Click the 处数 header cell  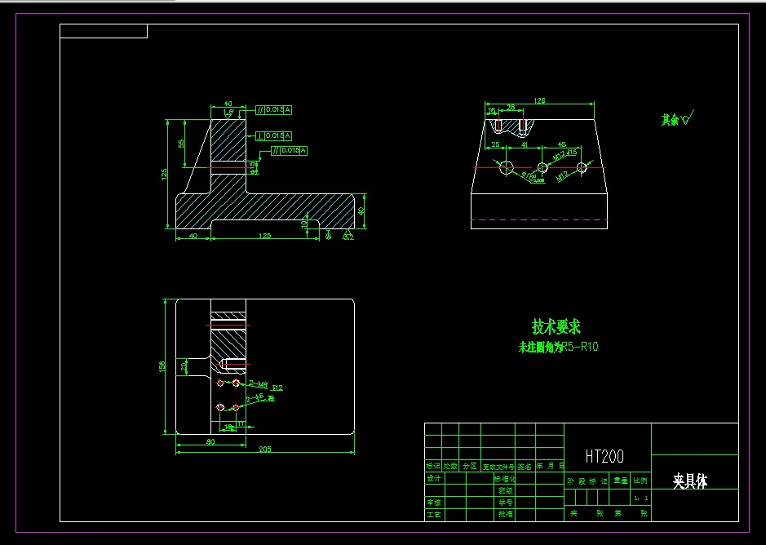450,467
